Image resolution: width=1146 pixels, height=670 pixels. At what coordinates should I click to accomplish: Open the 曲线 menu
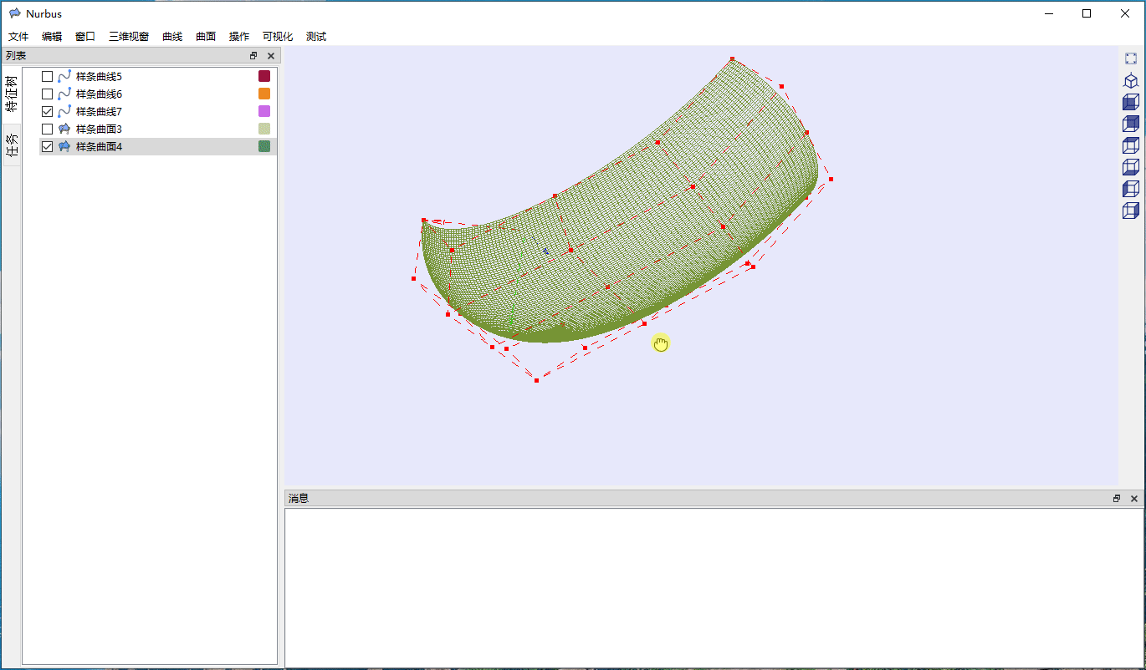coord(172,37)
